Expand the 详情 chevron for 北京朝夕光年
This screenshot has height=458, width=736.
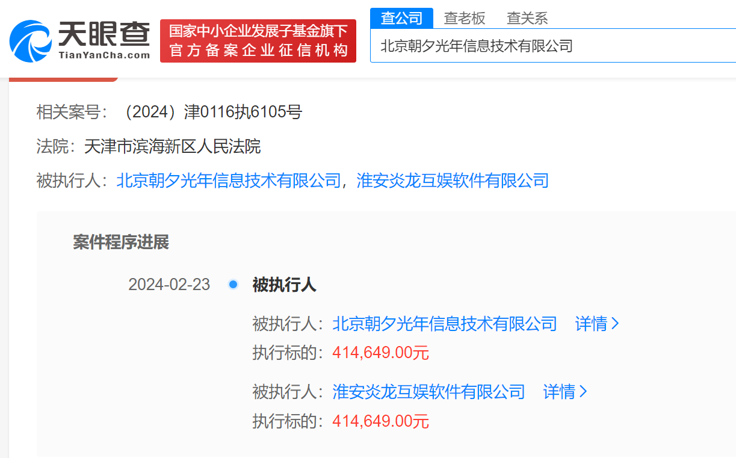click(597, 324)
